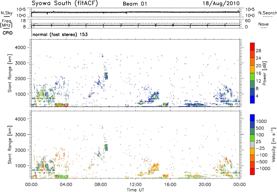277x192 pixels.
Task: Click the '500' Velocity colorbar label
Action: [260, 128]
